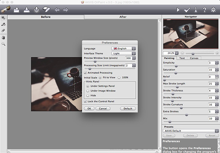Screen dimensions: 220x153
Task: Select the Zoom magnifier tool
Action: click(3, 44)
